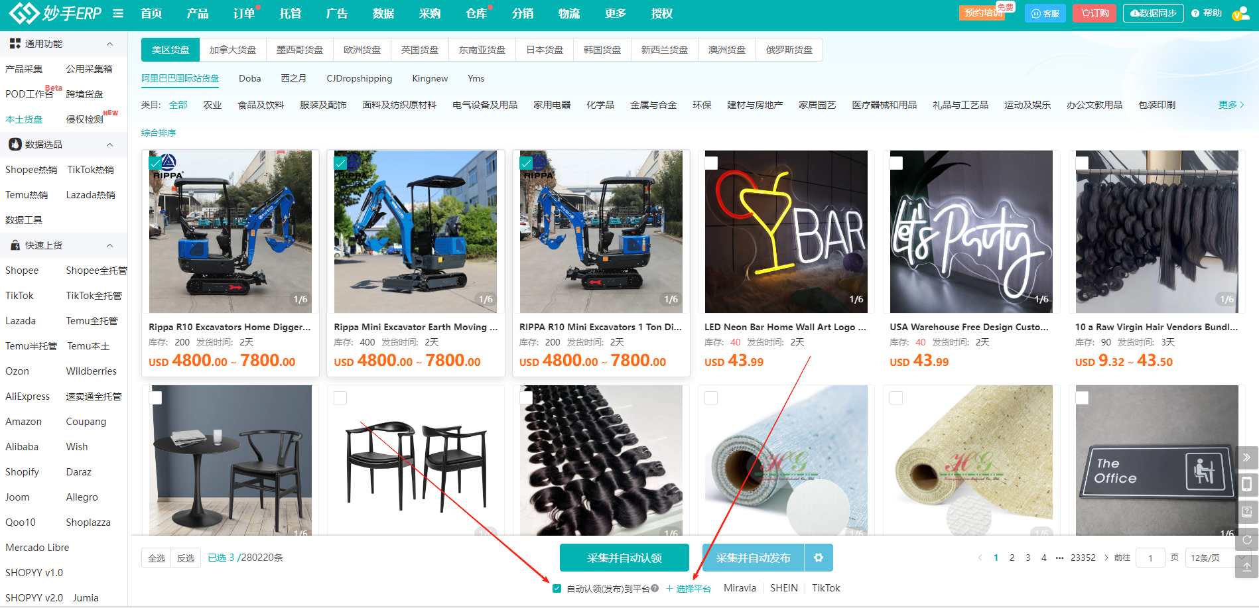The width and height of the screenshot is (1259, 608).
Task: Go to the next page arrow
Action: (x=1106, y=558)
